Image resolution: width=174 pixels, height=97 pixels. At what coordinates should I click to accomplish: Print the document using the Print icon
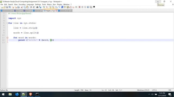click(18, 7)
